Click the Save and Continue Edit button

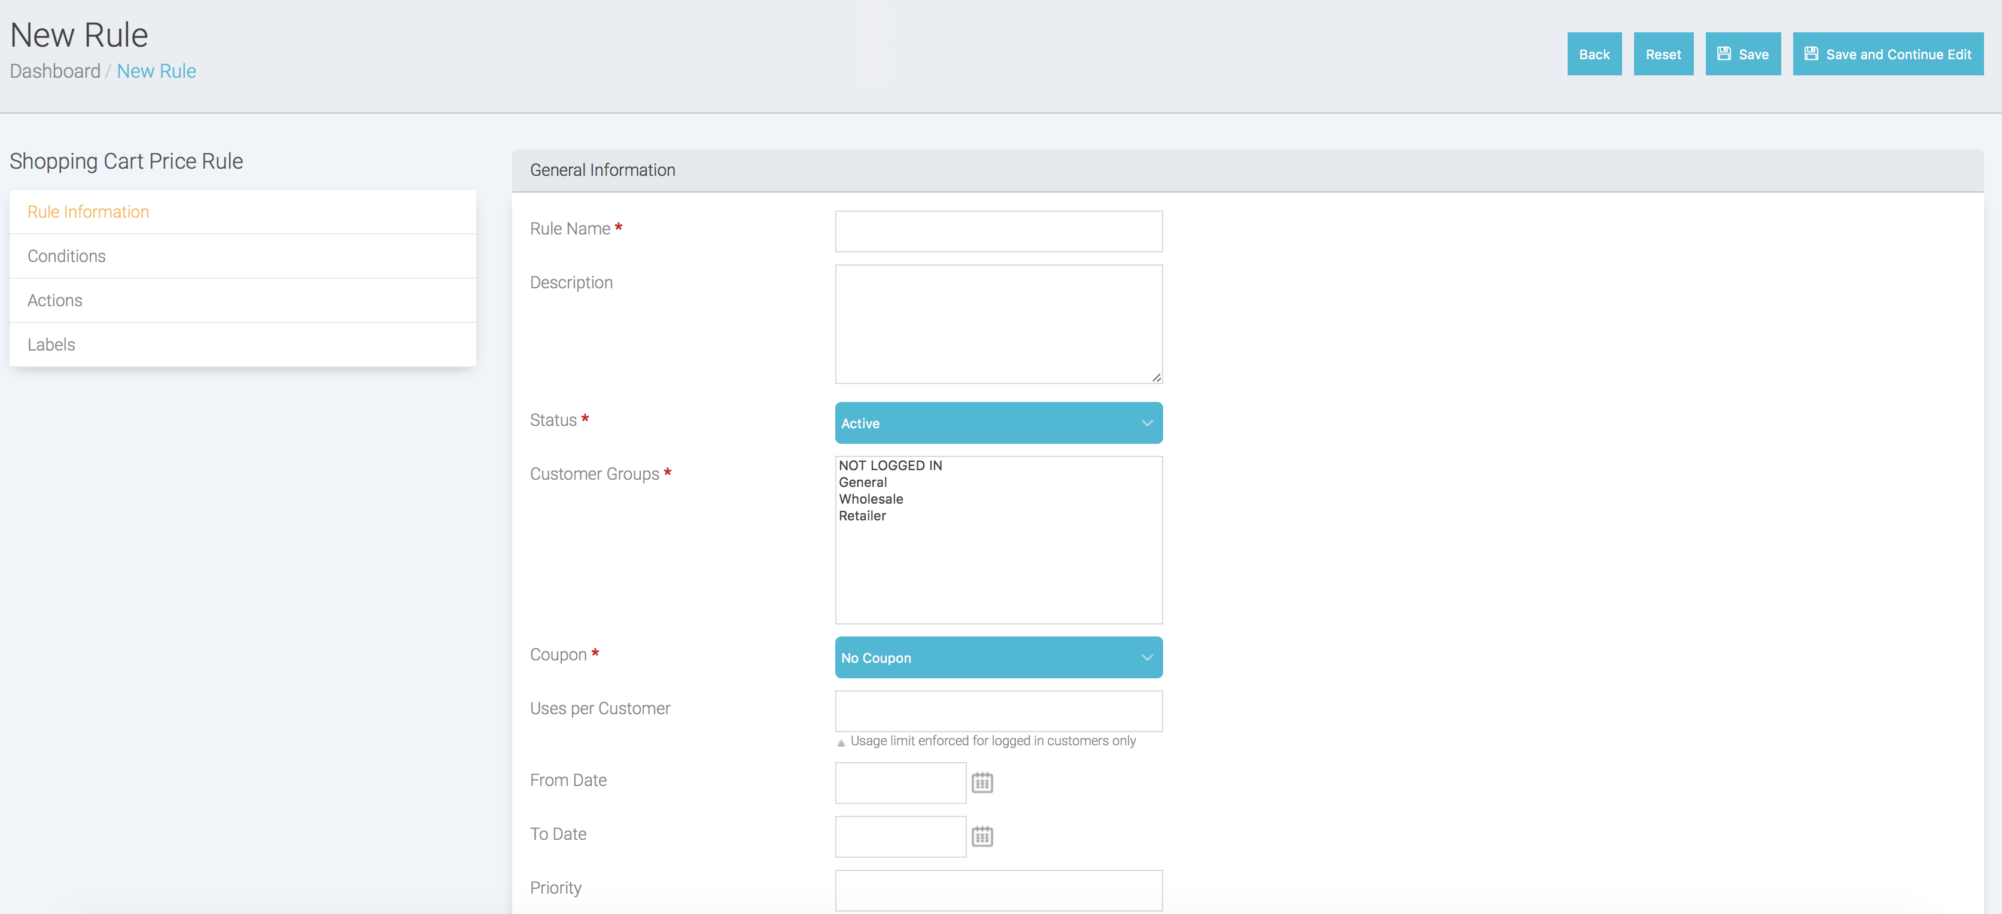coord(1887,54)
